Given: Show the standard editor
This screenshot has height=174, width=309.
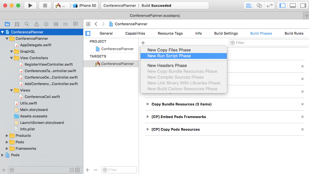Looking at the screenshot, I should tap(249, 5).
